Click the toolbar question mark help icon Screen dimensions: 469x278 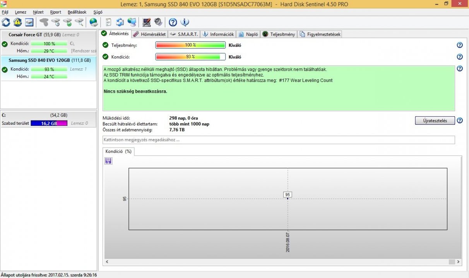(173, 22)
